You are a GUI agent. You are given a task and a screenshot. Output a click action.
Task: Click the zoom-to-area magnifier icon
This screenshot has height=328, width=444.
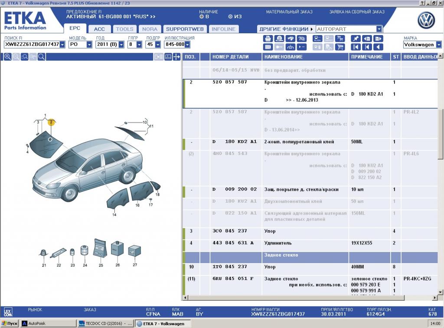point(25,57)
